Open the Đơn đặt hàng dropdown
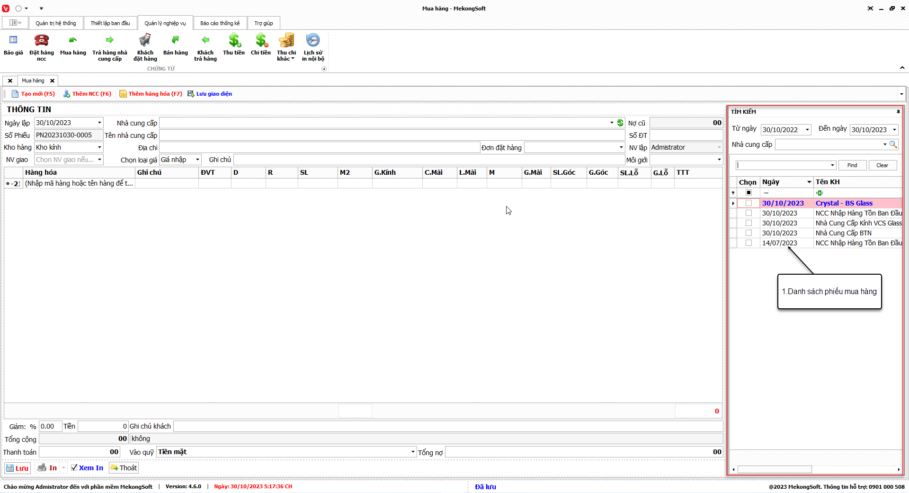The height and width of the screenshot is (493, 909). coord(621,147)
